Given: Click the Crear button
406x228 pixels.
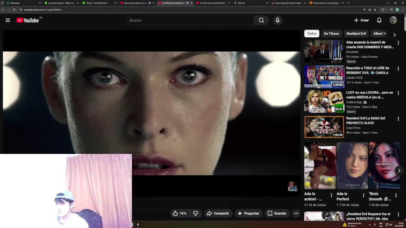Looking at the screenshot, I should coord(361,20).
